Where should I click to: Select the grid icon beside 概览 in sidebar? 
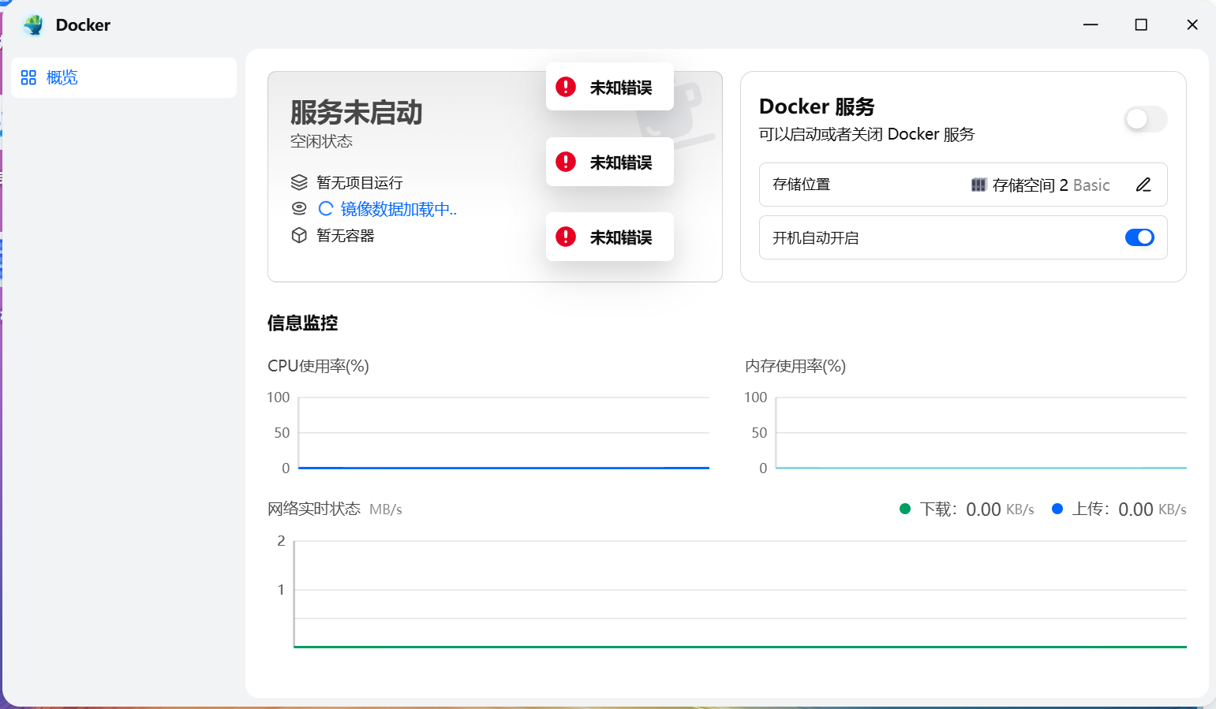point(28,77)
